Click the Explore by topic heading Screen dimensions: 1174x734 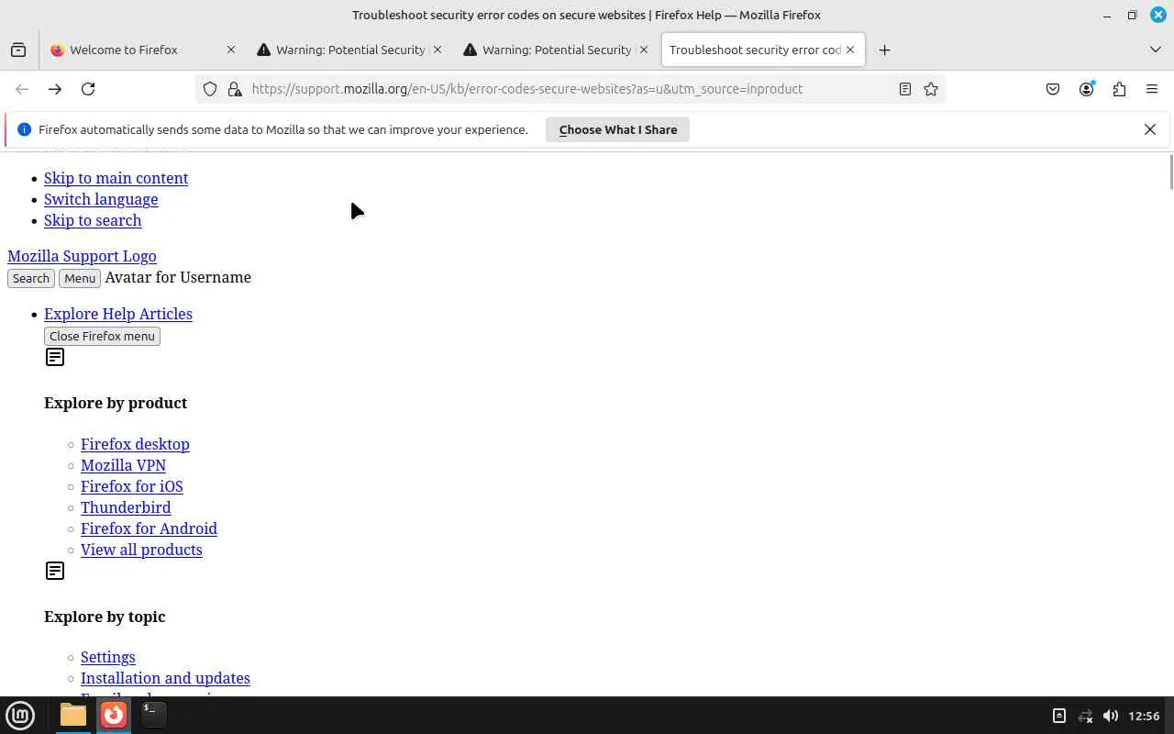(105, 617)
